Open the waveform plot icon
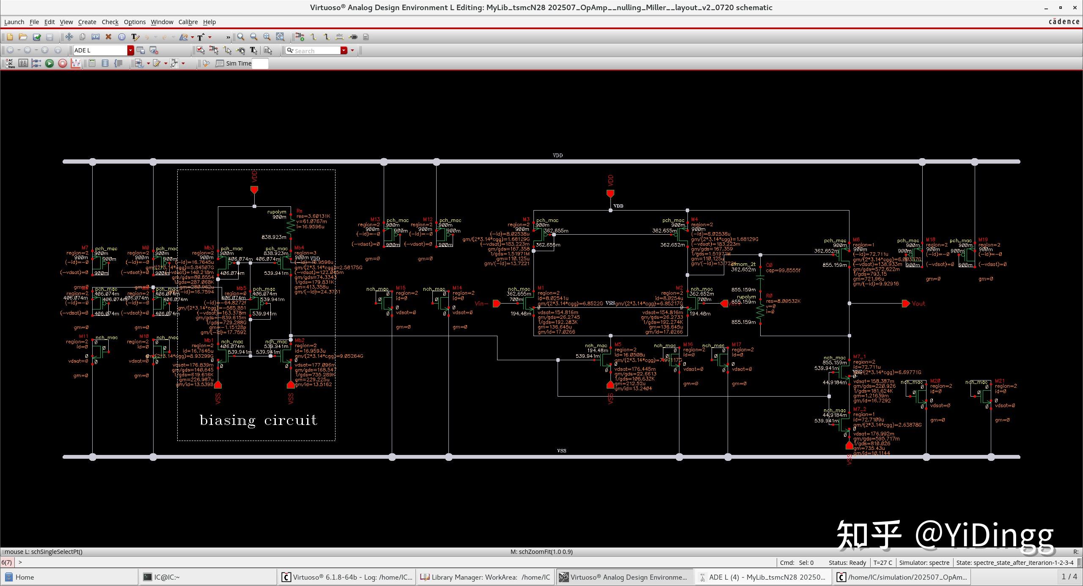Image resolution: width=1083 pixels, height=586 pixels. tap(76, 64)
